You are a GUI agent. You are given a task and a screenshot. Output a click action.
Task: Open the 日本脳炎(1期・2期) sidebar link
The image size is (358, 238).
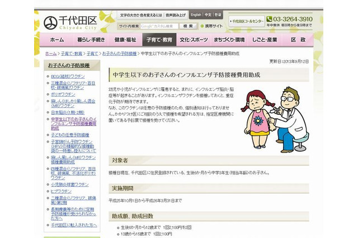[68, 112]
